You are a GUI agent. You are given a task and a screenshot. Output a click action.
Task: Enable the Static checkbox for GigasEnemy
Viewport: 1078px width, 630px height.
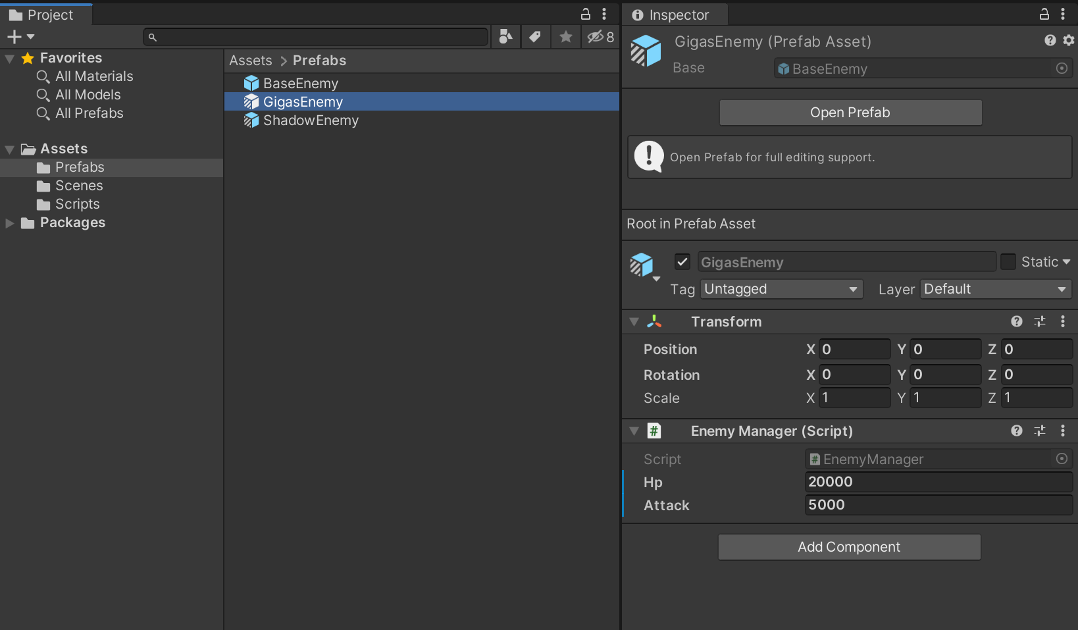[x=1008, y=261]
